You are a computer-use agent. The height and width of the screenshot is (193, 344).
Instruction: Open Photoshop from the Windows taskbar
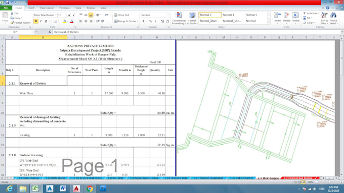pos(103,188)
